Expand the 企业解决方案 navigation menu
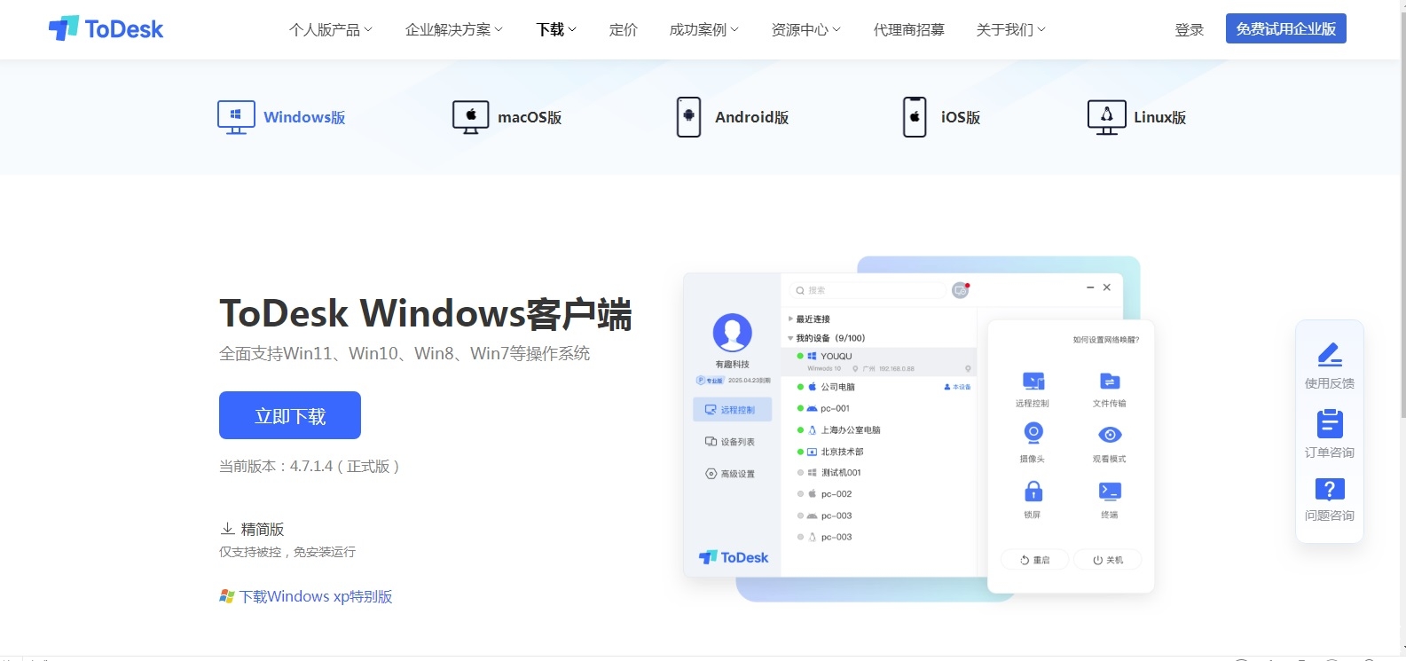Viewport: 1406px width, 661px height. pyautogui.click(x=454, y=30)
